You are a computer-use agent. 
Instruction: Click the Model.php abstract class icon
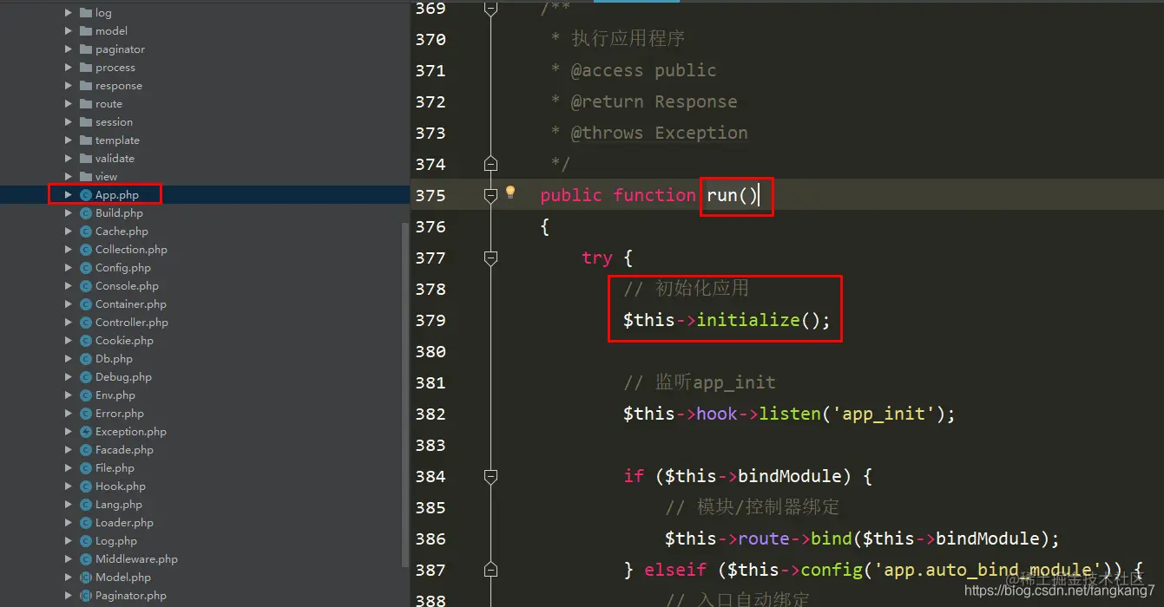click(86, 578)
